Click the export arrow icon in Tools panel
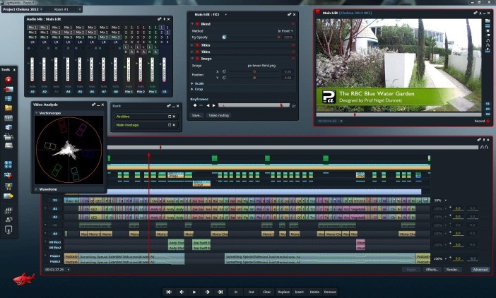The height and width of the screenshot is (298, 496). pyautogui.click(x=8, y=196)
